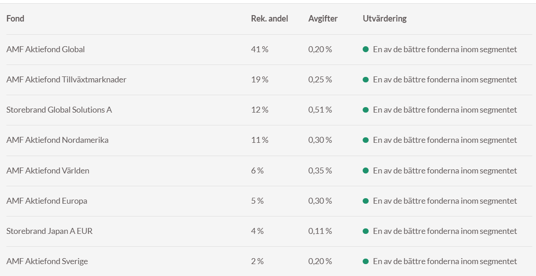Select Storebrand Japan A EUR fund name
The height and width of the screenshot is (276, 536).
pos(49,231)
